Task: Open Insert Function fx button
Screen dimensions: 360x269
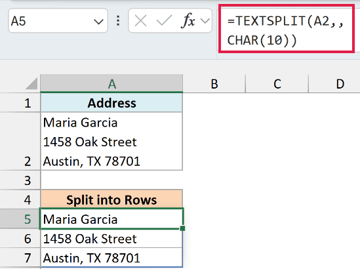Action: point(188,21)
